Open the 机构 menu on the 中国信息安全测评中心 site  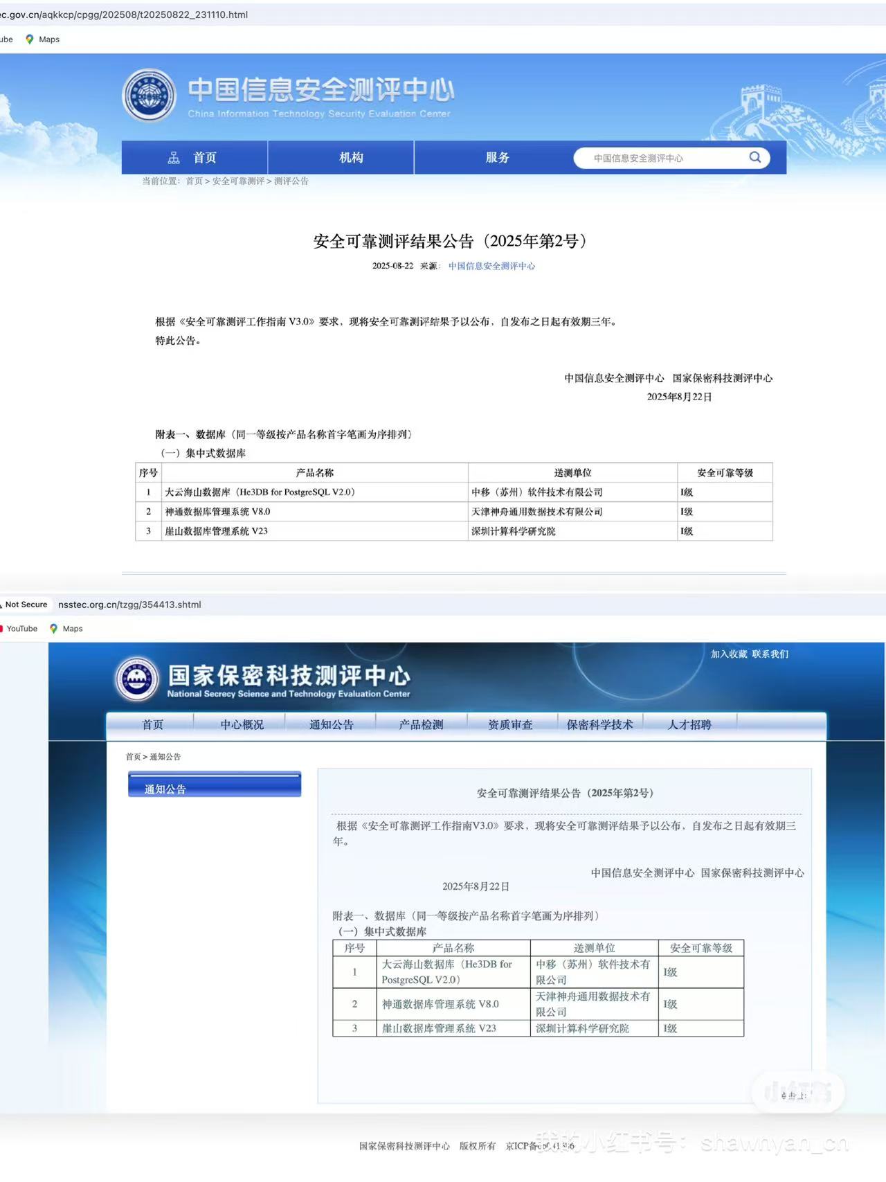pos(351,158)
